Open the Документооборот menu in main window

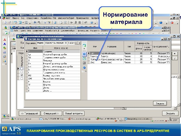click(x=66, y=18)
